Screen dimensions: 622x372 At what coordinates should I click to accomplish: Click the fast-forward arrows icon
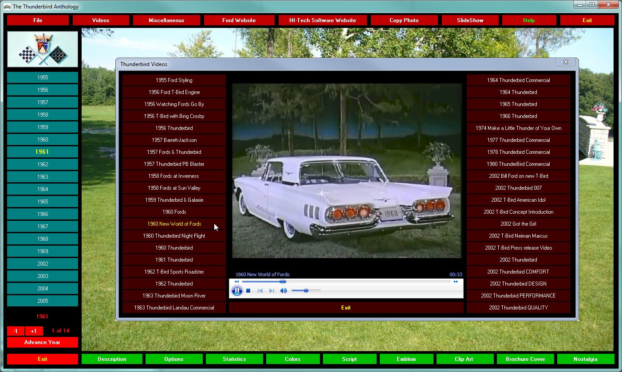tap(456, 282)
